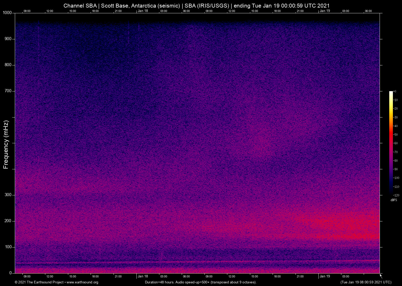Click the -120 label below the colorbar
The height and width of the screenshot is (286, 402).
(397, 195)
